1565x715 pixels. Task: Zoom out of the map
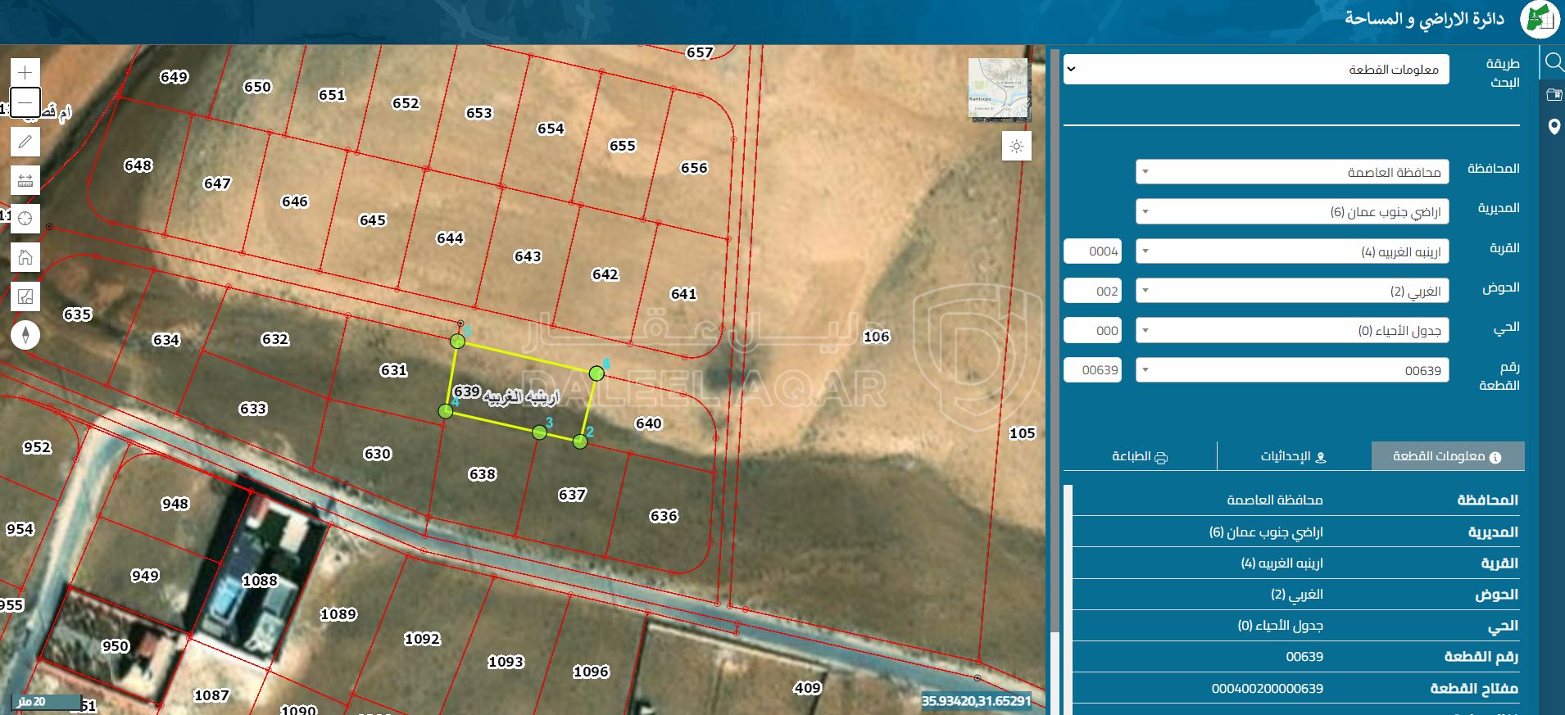[25, 103]
